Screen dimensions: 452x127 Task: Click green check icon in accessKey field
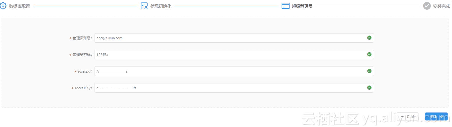[x=369, y=88]
